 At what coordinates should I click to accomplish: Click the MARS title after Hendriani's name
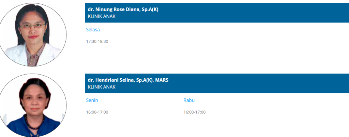(162, 80)
